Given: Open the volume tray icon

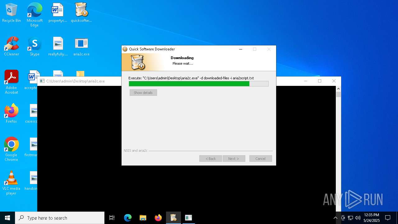Looking at the screenshot, I should click(358, 218).
